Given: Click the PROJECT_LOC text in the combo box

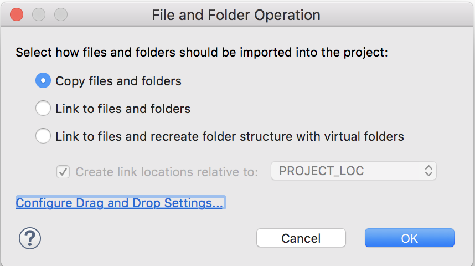Looking at the screenshot, I should [322, 171].
